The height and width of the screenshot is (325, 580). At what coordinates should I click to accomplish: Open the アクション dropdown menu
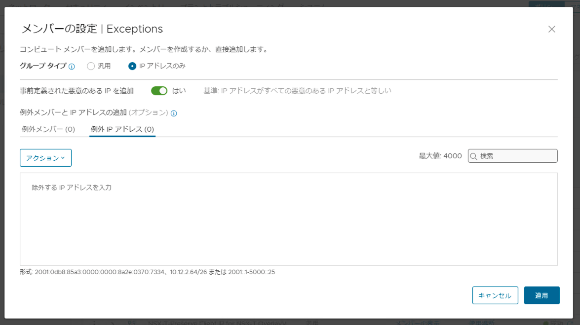[x=45, y=158]
